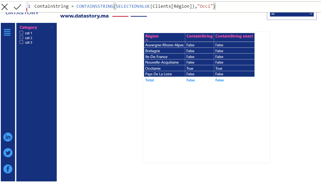321x183 pixels.
Task: Click the Région column header
Action: (152, 36)
